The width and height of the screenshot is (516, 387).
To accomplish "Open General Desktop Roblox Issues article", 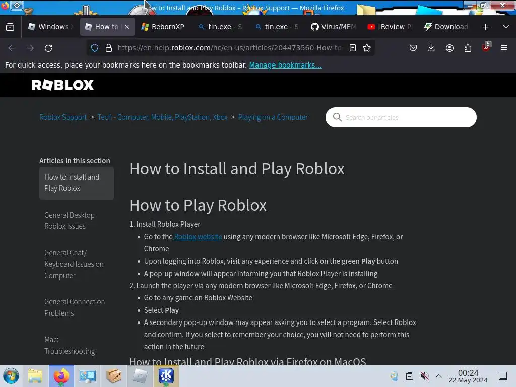I will coord(70,221).
